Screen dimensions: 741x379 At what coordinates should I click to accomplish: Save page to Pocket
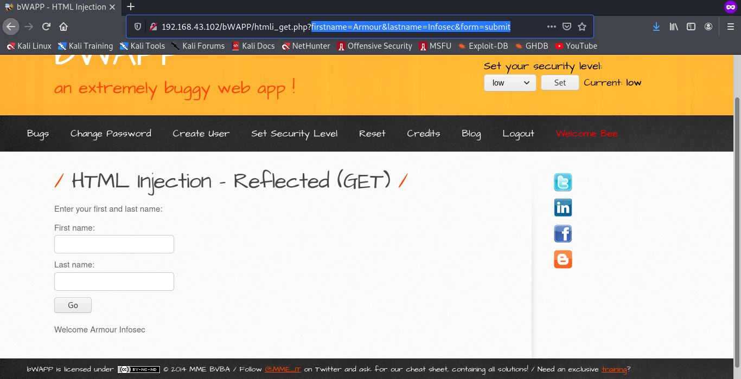click(x=566, y=27)
